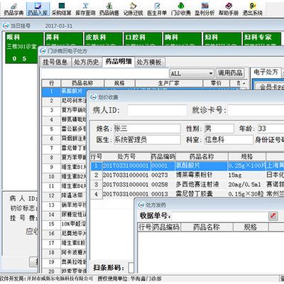
Task: Select 博莱霉素粉针 row in 划价收费 table
Action: point(187,175)
